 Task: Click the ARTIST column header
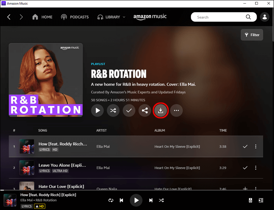tap(101, 130)
